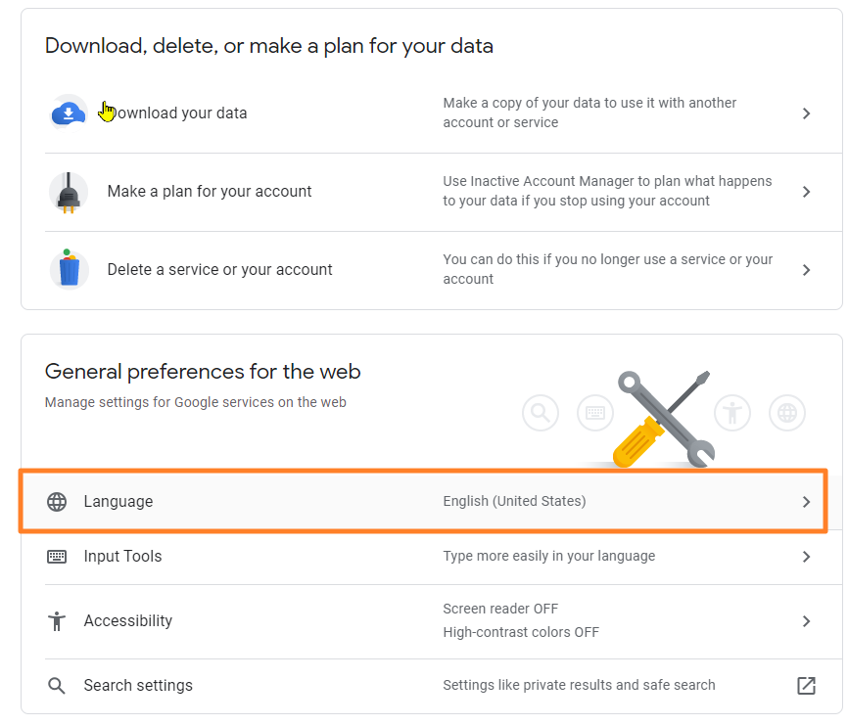Click English (United States) language value
The image size is (848, 725).
point(514,501)
